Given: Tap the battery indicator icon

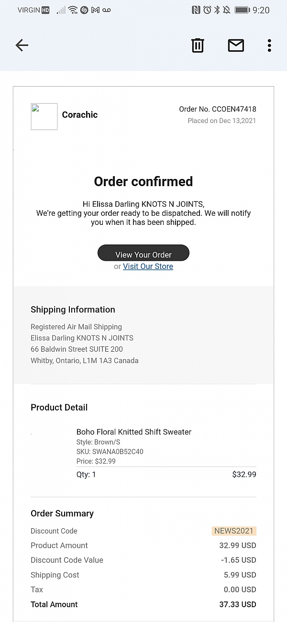Looking at the screenshot, I should tap(242, 10).
